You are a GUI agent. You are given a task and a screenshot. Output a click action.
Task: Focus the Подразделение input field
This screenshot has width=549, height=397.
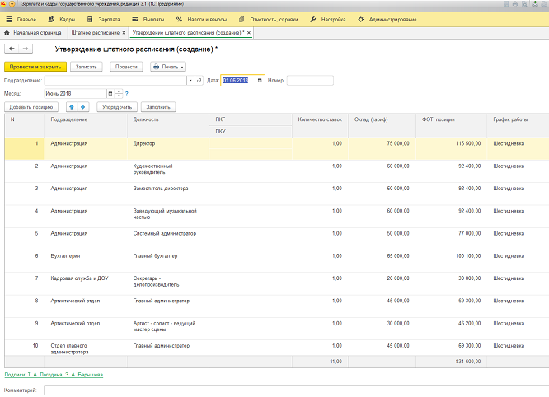pos(115,81)
